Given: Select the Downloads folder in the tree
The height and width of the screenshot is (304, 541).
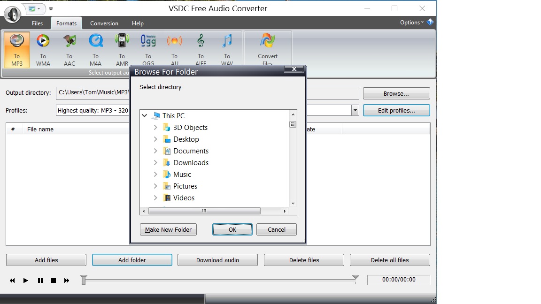Looking at the screenshot, I should point(191,163).
